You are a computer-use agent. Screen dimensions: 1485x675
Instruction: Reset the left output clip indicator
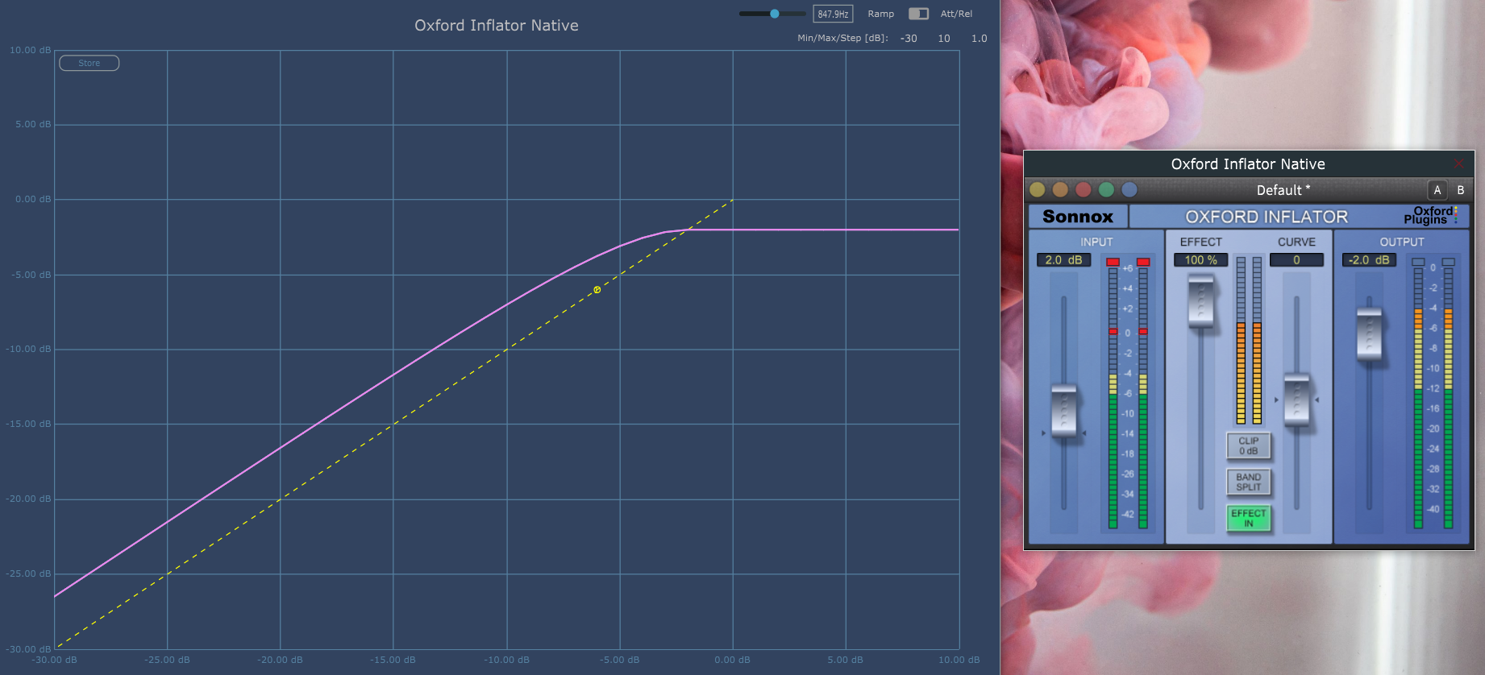[x=1418, y=262]
